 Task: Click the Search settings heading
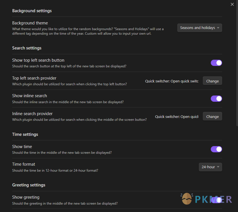coord(27,48)
